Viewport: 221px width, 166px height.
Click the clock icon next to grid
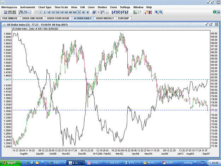98,12
